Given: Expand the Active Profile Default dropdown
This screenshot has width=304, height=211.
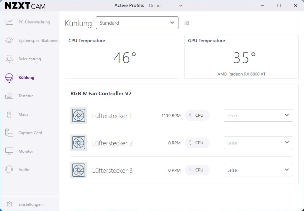Looking at the screenshot, I should (166, 6).
